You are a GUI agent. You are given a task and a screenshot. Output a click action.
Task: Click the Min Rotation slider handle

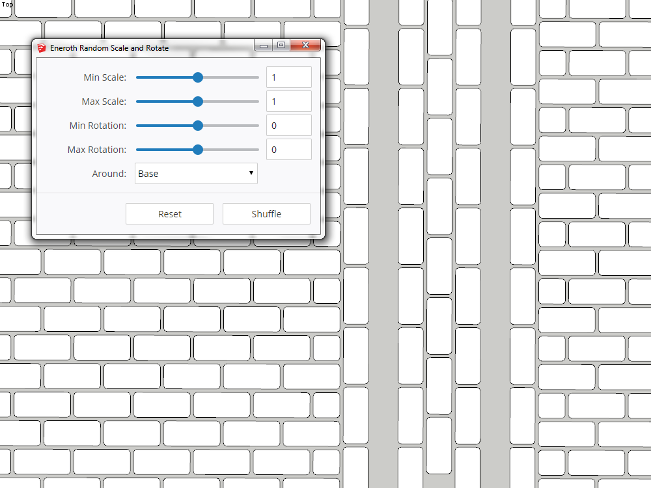point(198,126)
